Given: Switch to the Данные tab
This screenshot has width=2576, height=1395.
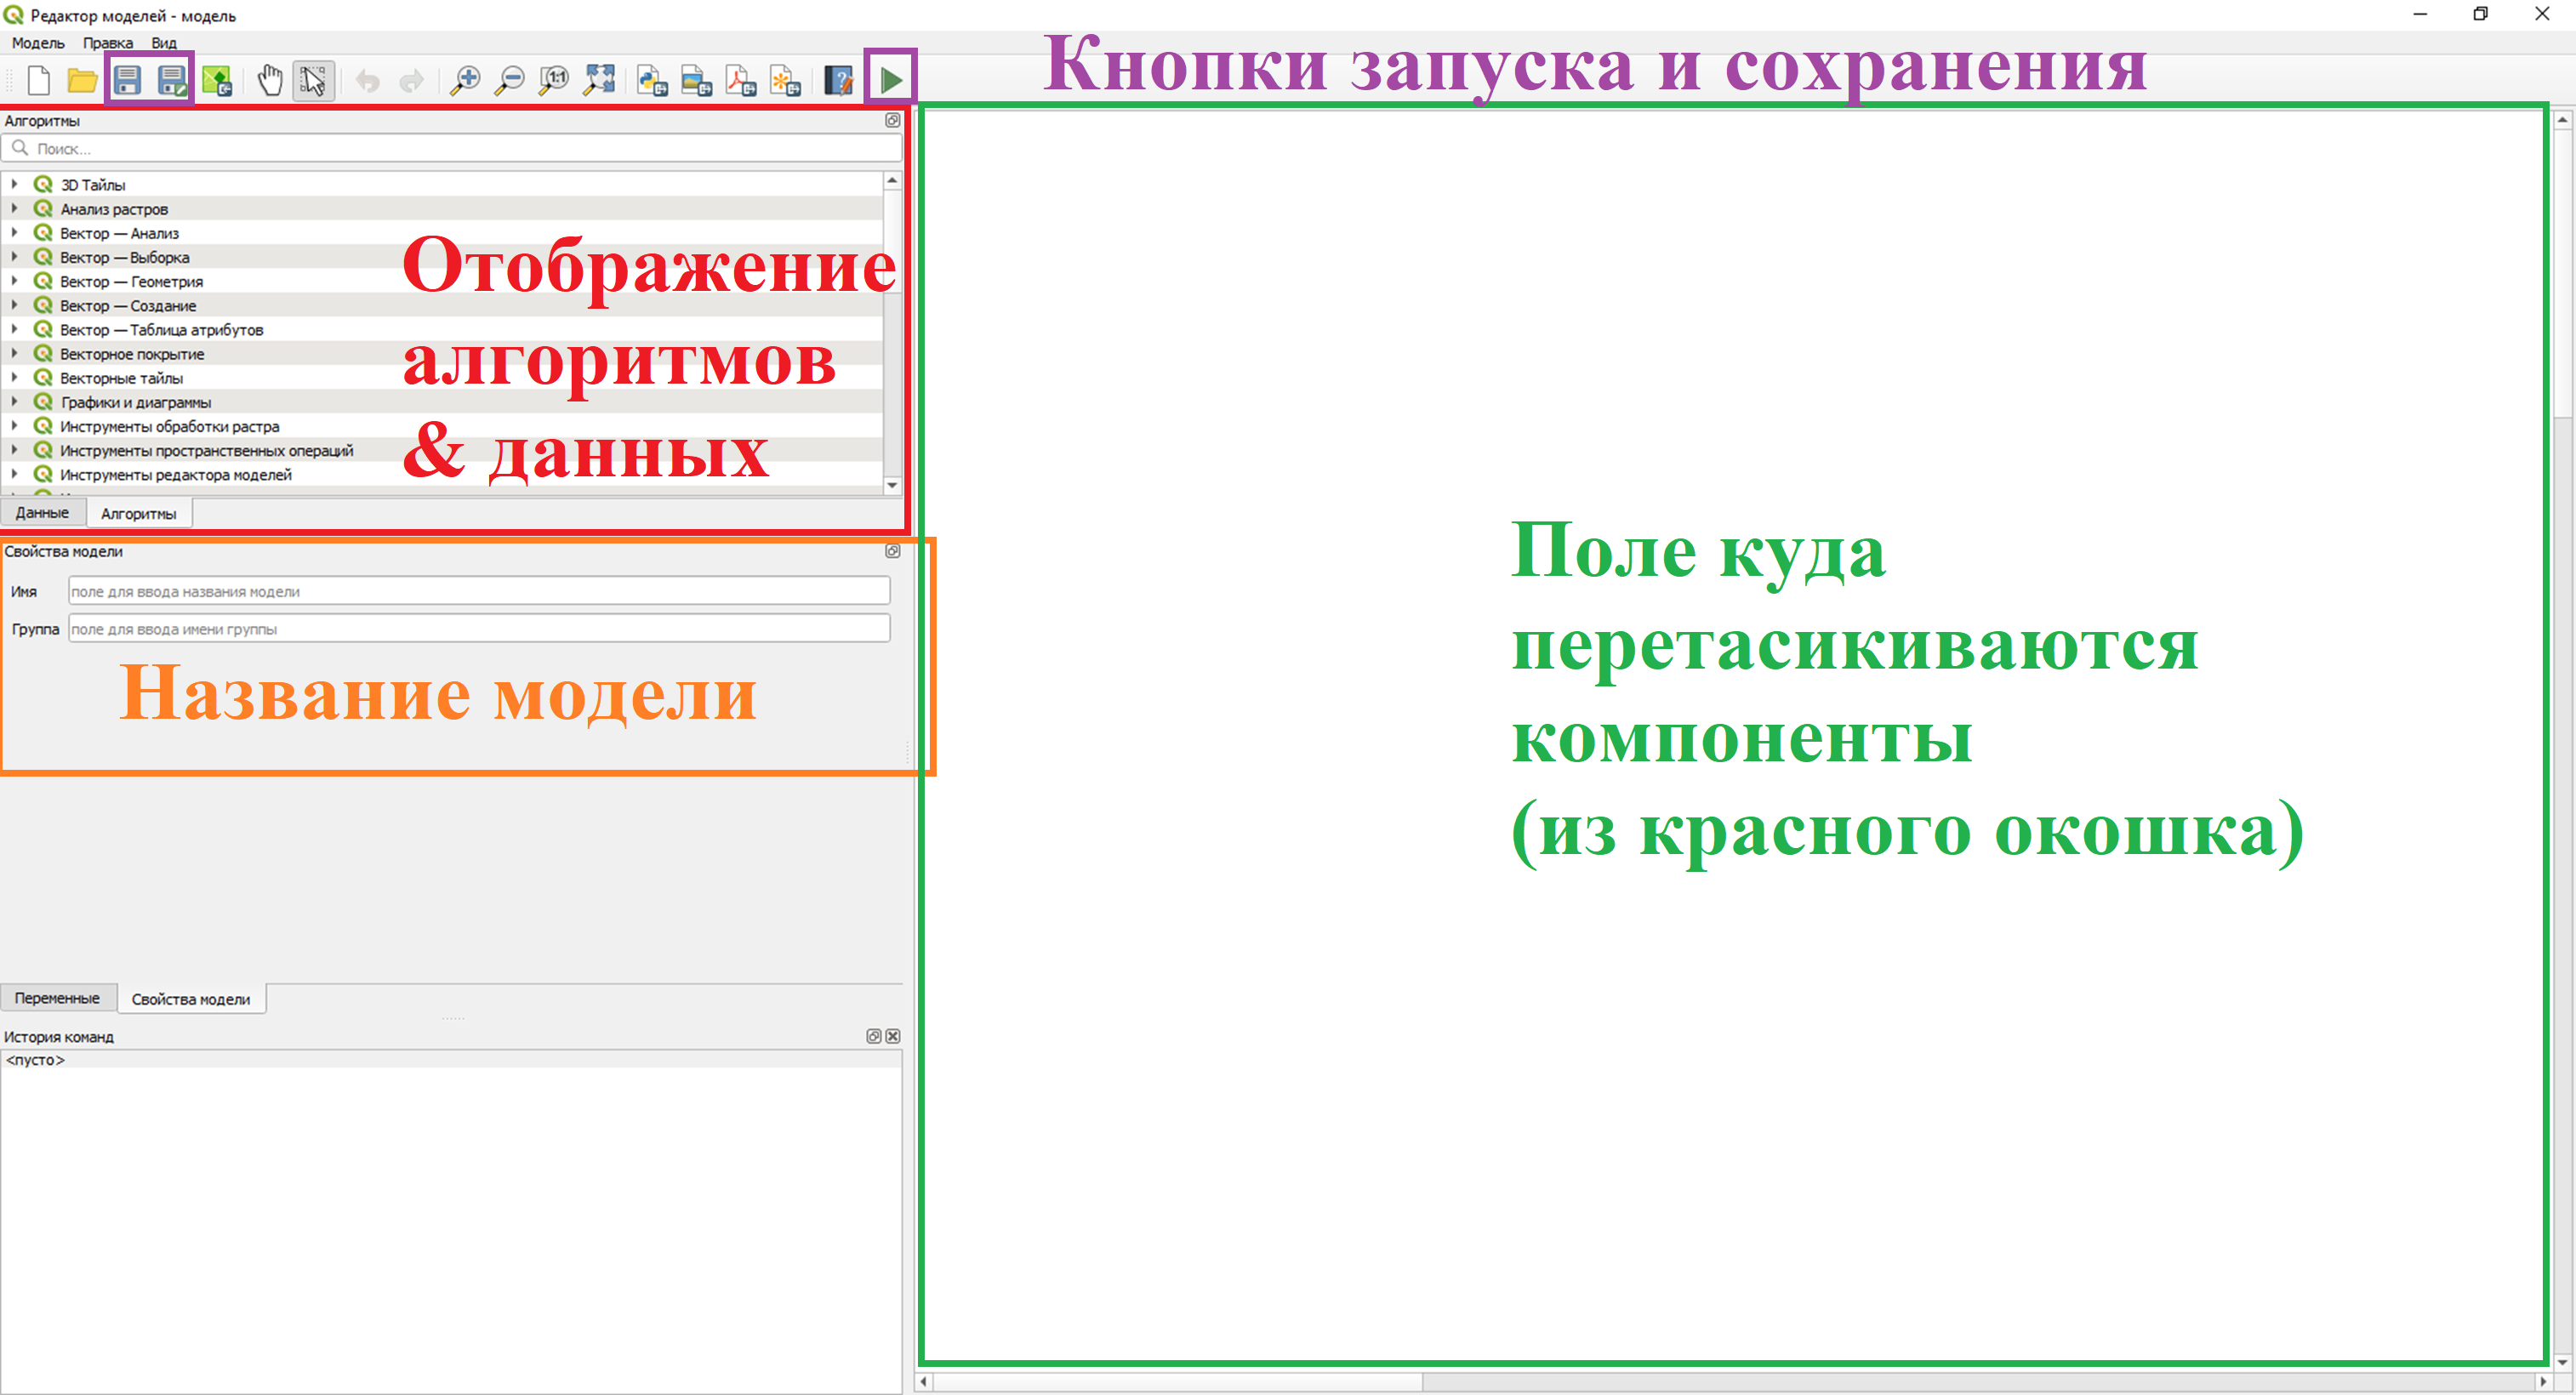Looking at the screenshot, I should pyautogui.click(x=42, y=513).
